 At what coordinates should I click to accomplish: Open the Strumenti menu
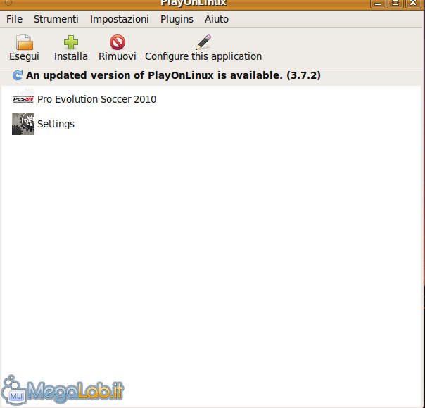56,19
